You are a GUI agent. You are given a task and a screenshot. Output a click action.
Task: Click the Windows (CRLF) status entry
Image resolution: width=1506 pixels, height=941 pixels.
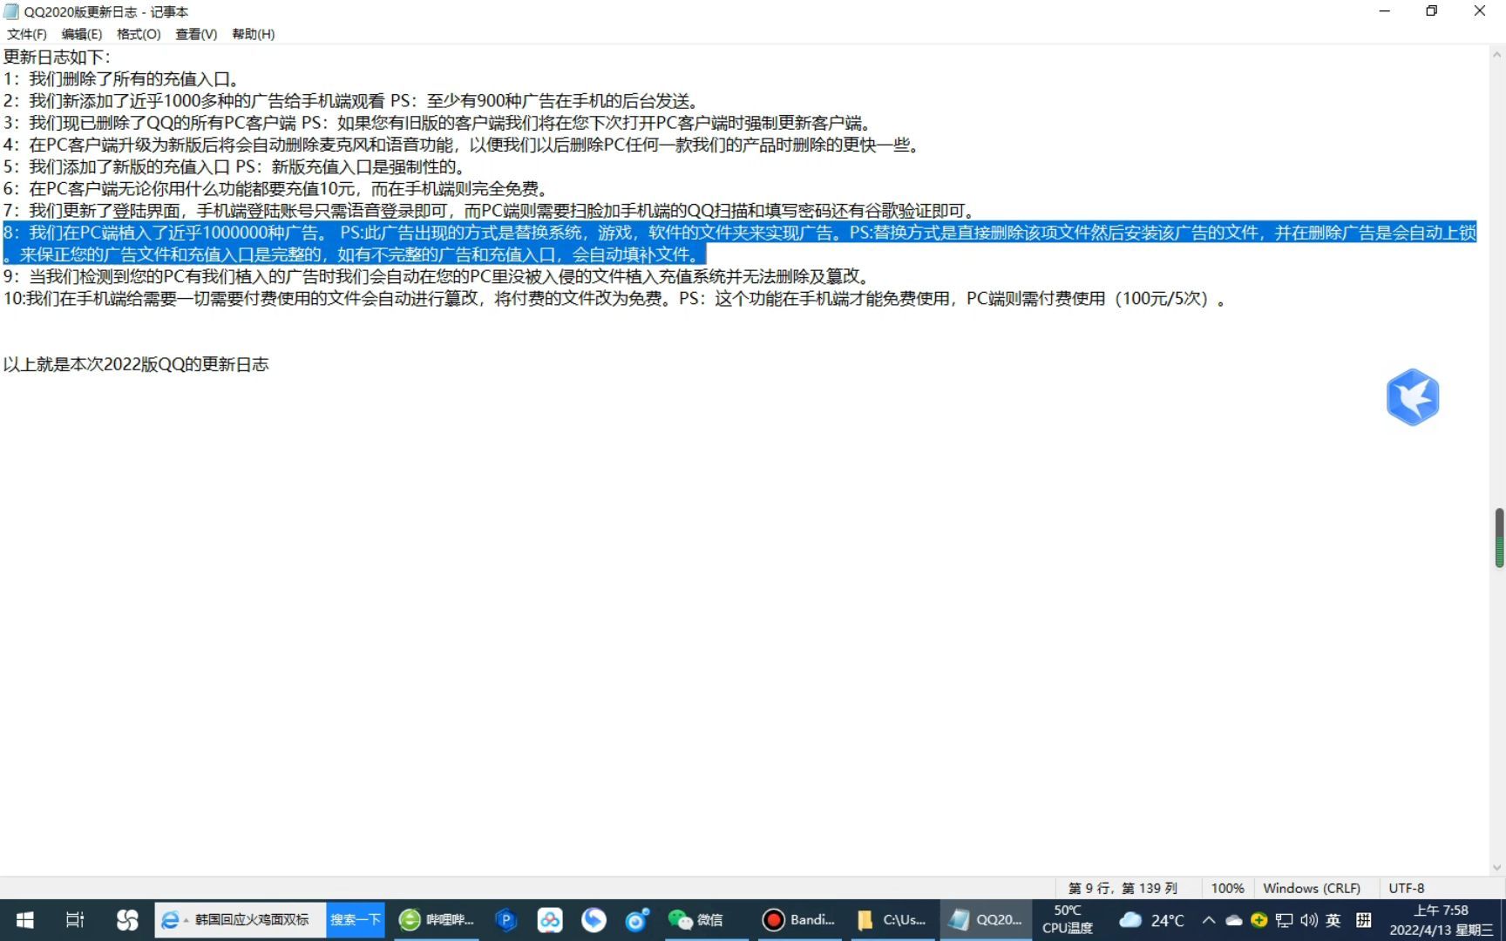point(1312,888)
